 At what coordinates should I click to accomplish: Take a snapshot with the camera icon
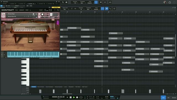[x=33, y=14]
